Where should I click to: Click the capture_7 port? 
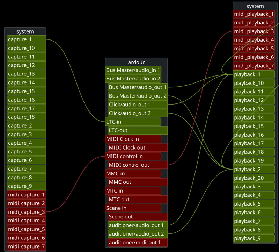point(26,169)
